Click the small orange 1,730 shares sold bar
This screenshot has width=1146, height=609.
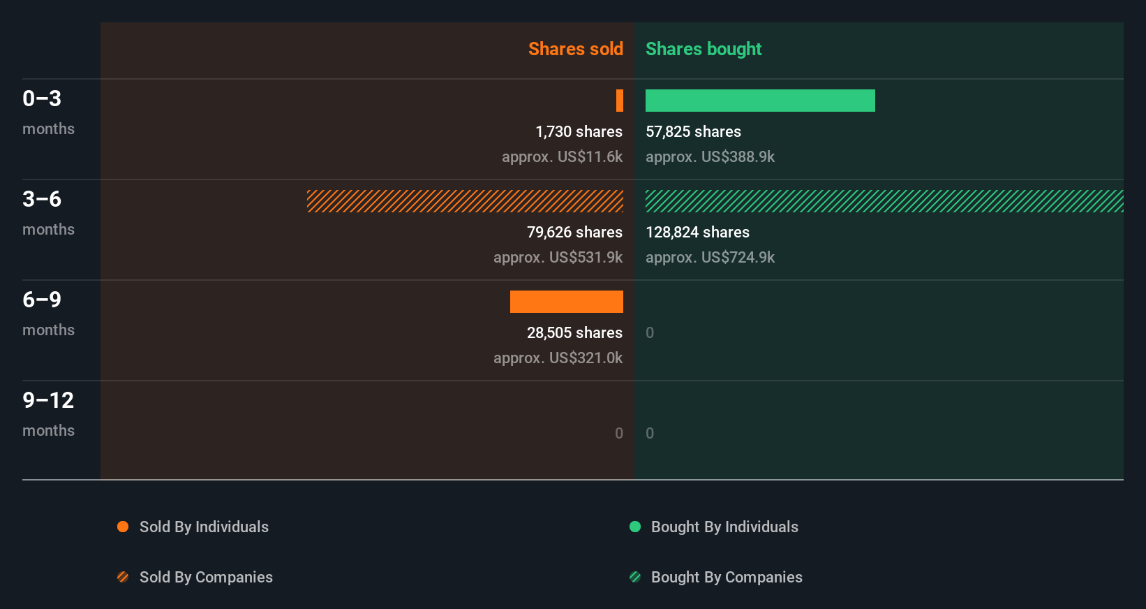coord(620,101)
